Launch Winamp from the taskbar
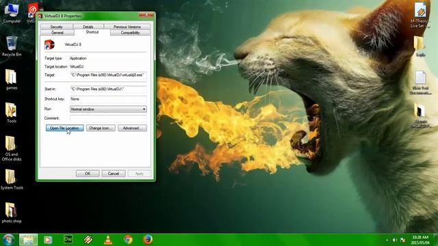The image size is (438, 246). [x=88, y=240]
